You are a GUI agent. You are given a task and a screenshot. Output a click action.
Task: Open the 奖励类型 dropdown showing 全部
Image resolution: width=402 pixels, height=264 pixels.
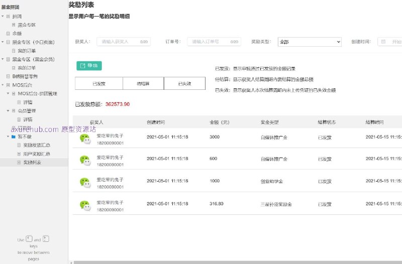pos(310,42)
